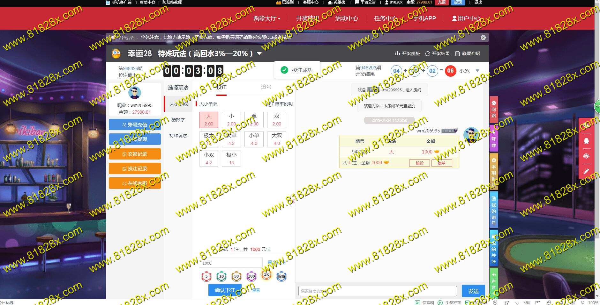Pick the green 10 chip
This screenshot has width=600, height=305.
[221, 276]
